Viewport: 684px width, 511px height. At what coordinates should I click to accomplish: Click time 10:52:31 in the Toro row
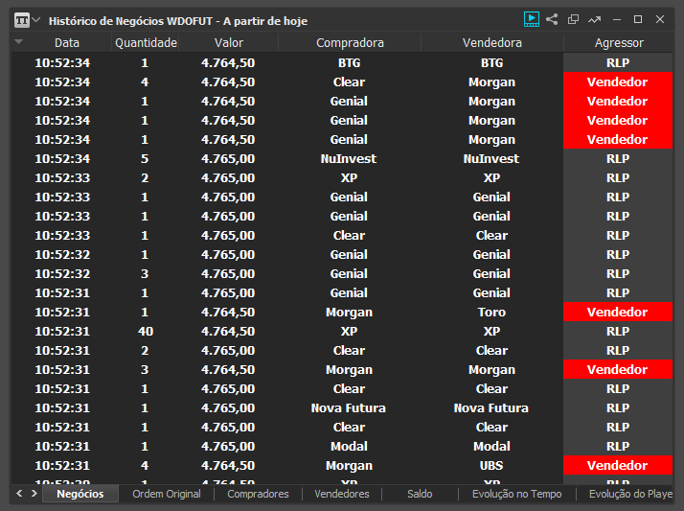tap(62, 312)
